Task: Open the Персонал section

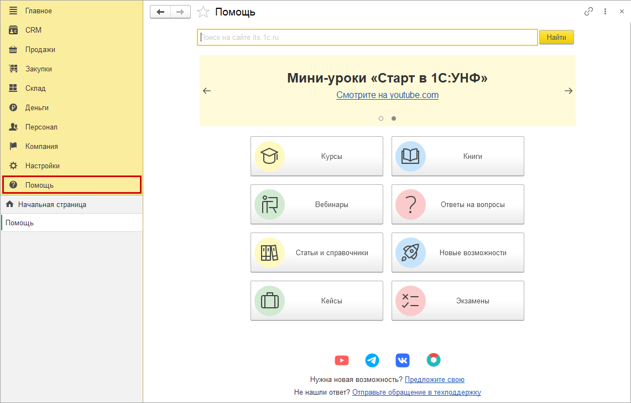Action: tap(72, 127)
